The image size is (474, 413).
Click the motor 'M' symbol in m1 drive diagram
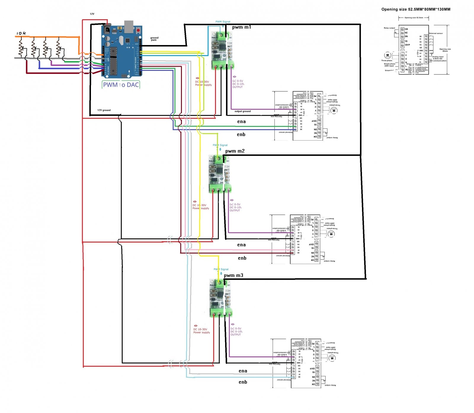(334, 111)
